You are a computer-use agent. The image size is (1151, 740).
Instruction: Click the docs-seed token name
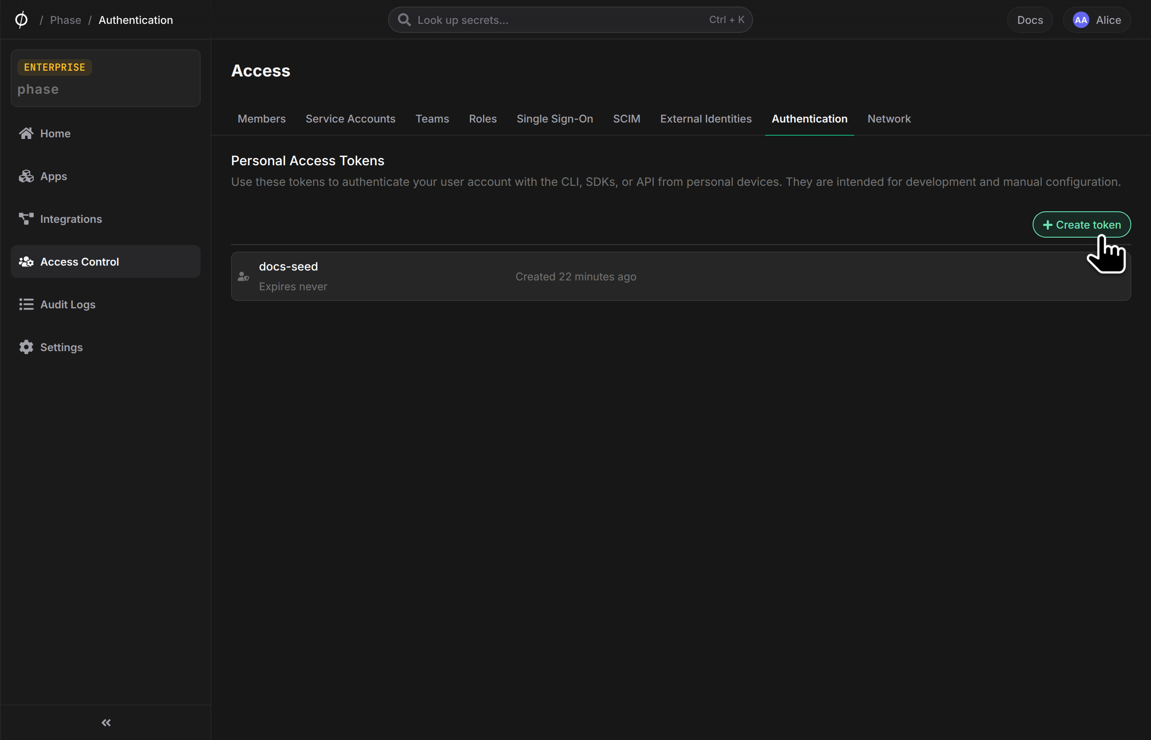[288, 266]
